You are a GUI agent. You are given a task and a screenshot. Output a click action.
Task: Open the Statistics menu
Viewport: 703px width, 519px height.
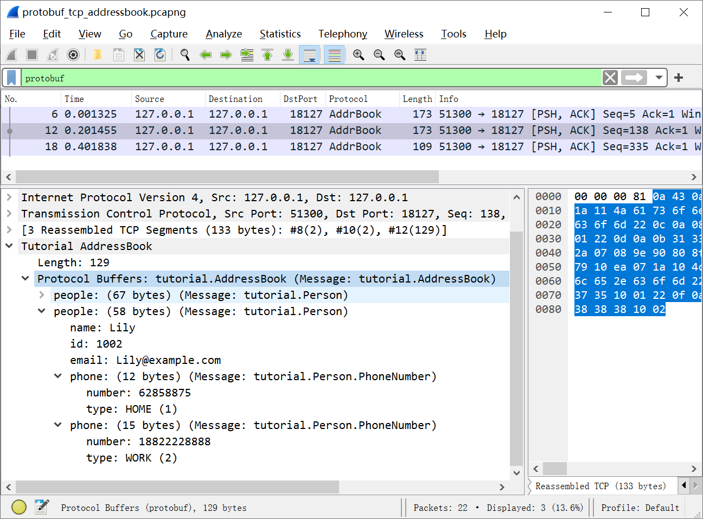click(280, 34)
